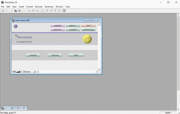Screen dimensions: 180x114
Task: Click the tennis ball image
Action: point(87,39)
